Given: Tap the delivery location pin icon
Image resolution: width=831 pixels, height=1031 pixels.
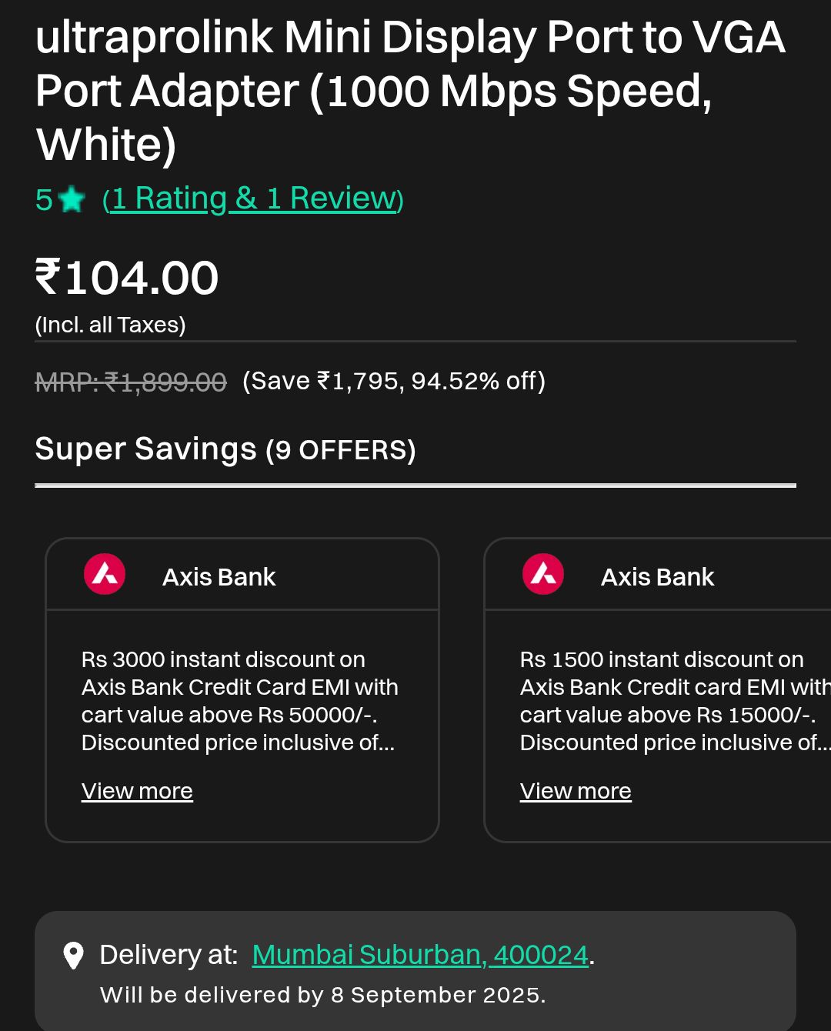Looking at the screenshot, I should [73, 956].
